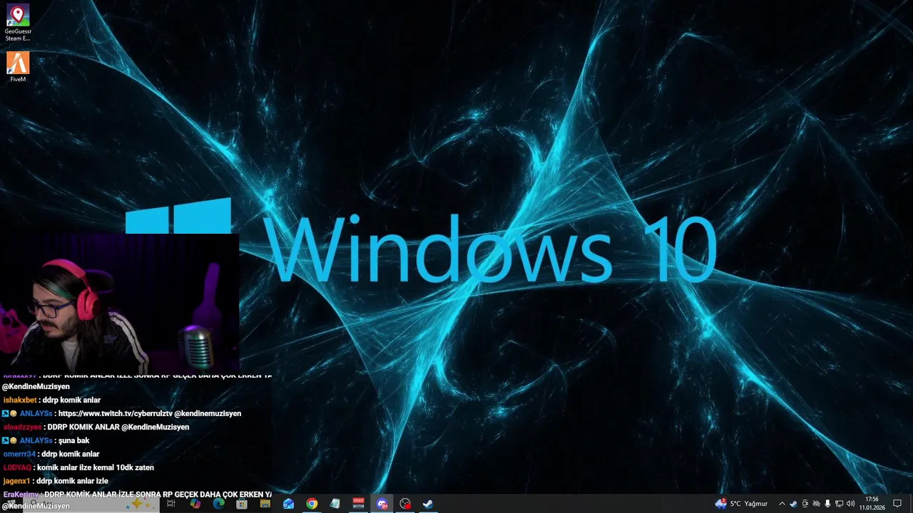Open the OneDrive cloud tray icon
Screen dimensions: 913x513
coord(816,504)
